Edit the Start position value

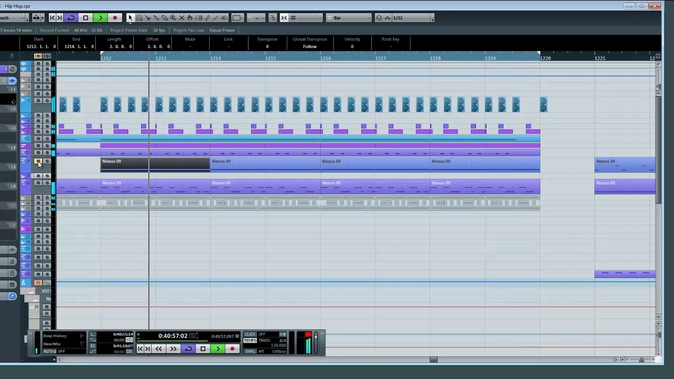(x=40, y=46)
